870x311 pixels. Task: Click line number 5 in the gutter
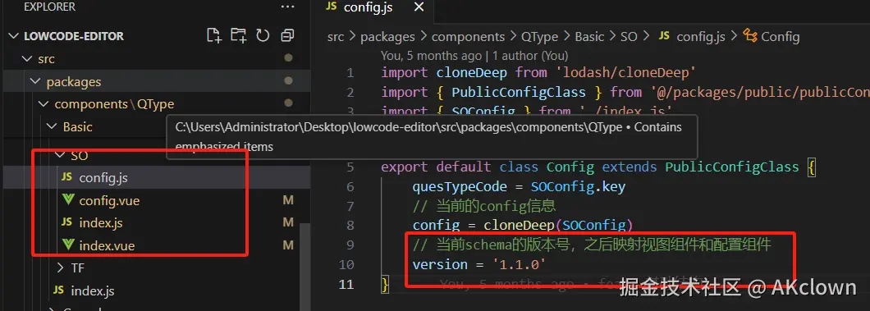350,167
